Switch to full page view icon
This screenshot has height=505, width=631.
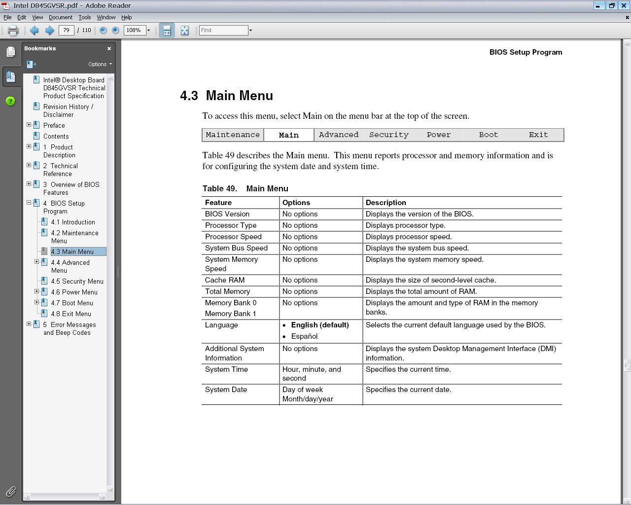tap(184, 31)
